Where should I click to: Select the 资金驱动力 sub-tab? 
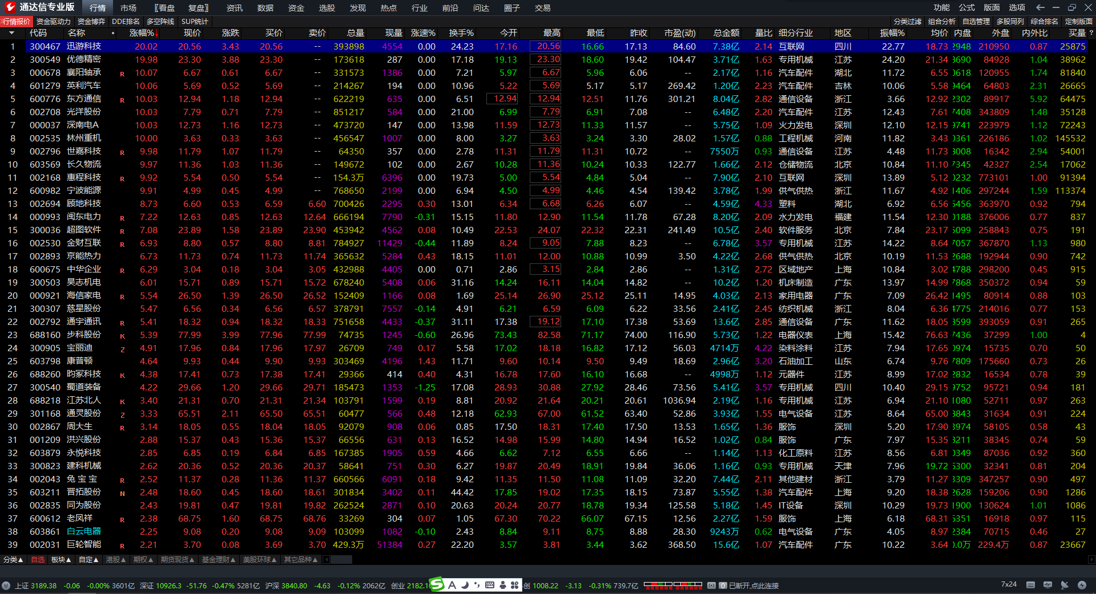pos(54,21)
